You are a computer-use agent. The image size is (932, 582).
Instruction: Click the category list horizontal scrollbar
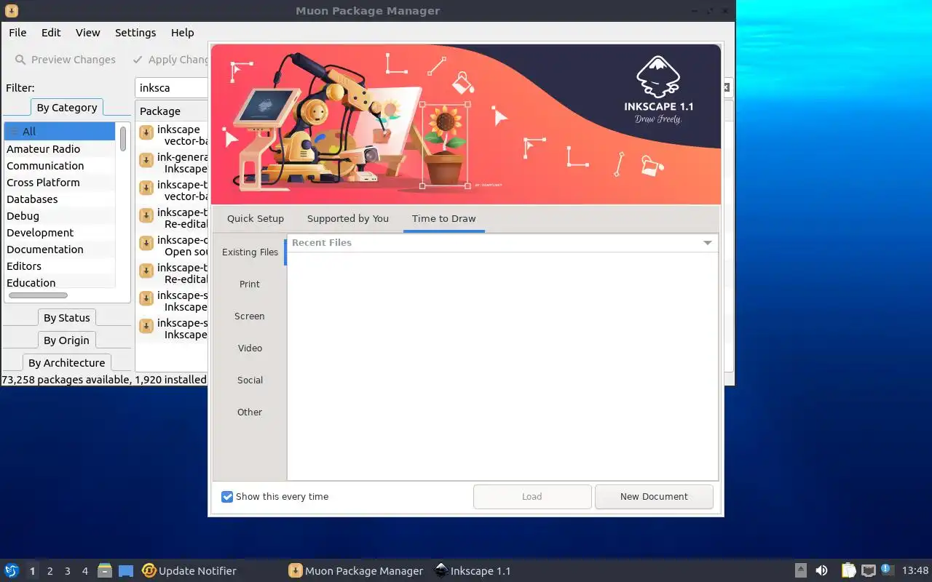click(38, 295)
